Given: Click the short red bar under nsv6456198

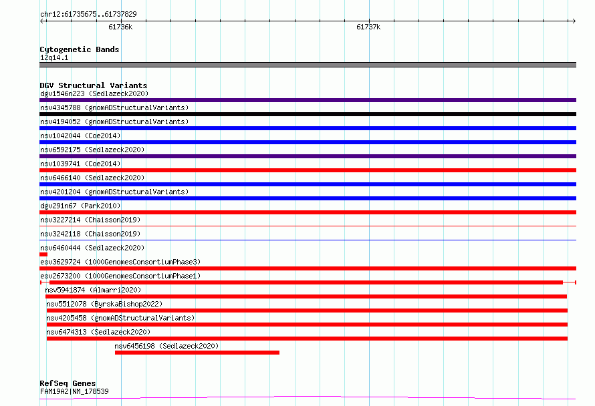Looking at the screenshot, I should 197,353.
